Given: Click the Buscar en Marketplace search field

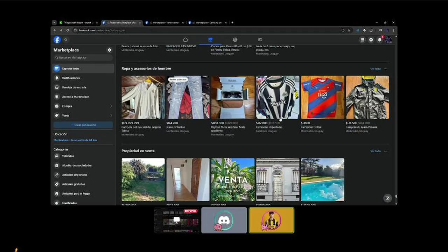Looking at the screenshot, I should point(84,57).
